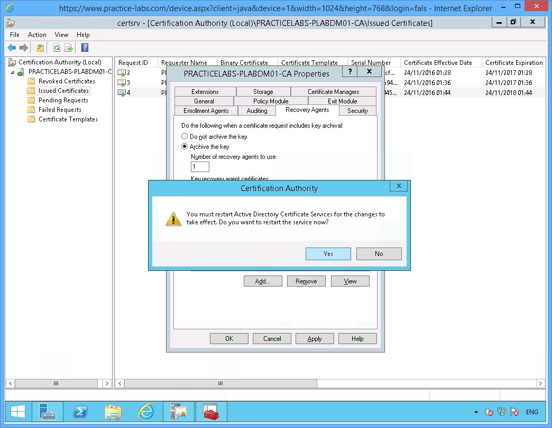The width and height of the screenshot is (552, 428).
Task: Open the Action menu
Action: tap(37, 35)
